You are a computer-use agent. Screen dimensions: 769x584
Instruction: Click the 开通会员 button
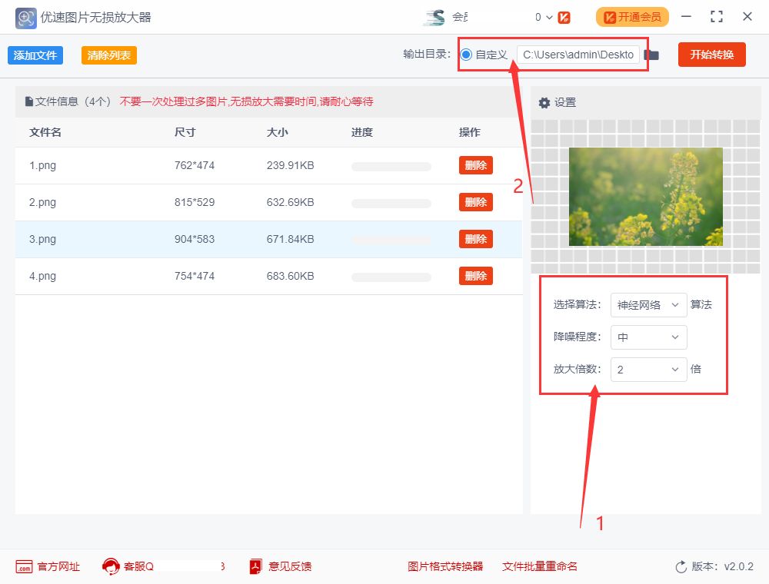click(632, 17)
